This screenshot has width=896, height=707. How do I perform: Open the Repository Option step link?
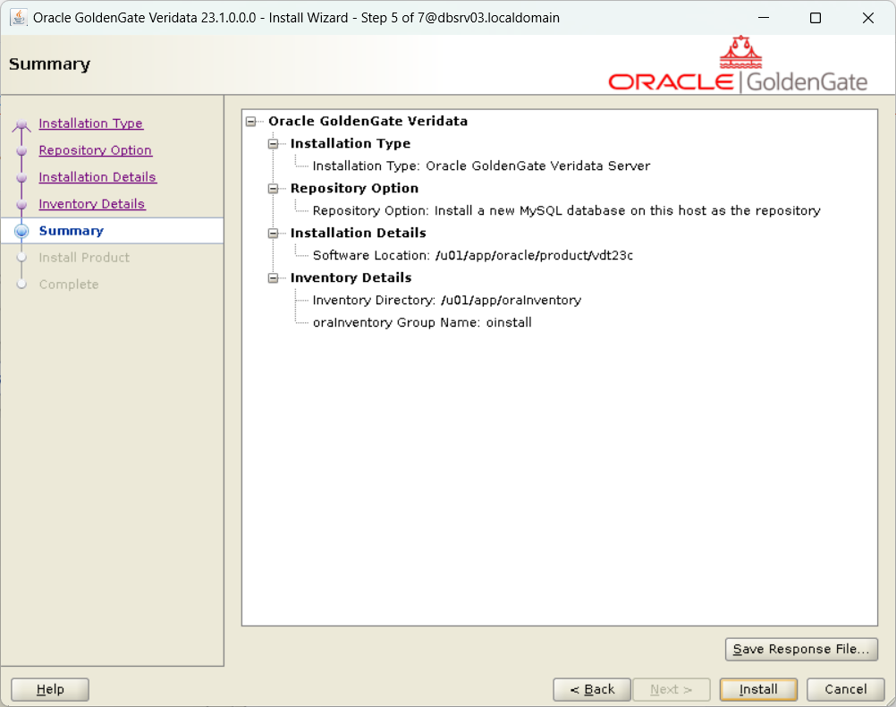(96, 149)
